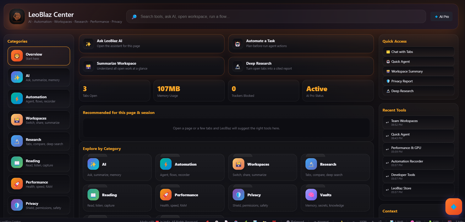Open the Vaults brain icon tile
465x222 pixels.
311,195
